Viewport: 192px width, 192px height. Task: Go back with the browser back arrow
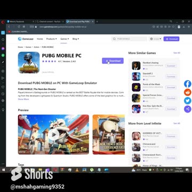tap(9, 27)
